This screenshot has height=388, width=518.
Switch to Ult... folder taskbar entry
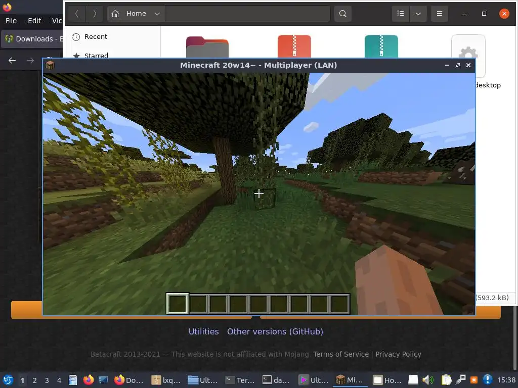[x=203, y=380]
